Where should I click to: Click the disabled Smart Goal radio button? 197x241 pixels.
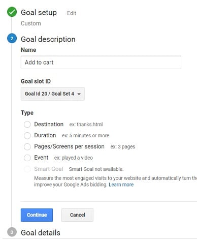27,169
